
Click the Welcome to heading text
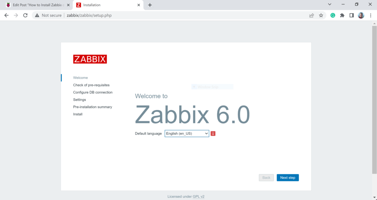151,96
